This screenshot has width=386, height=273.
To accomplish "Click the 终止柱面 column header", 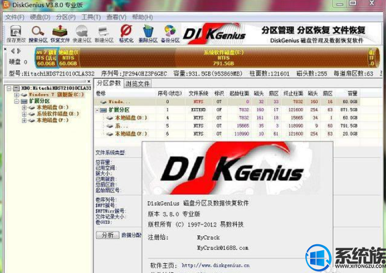I will [x=293, y=94].
